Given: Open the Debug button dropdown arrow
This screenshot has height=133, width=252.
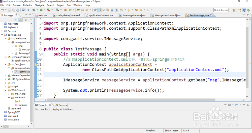Looking at the screenshot, I should point(37,10).
